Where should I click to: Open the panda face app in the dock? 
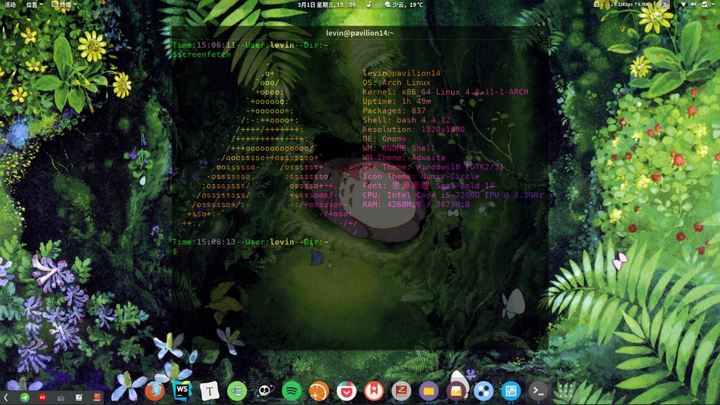point(265,391)
